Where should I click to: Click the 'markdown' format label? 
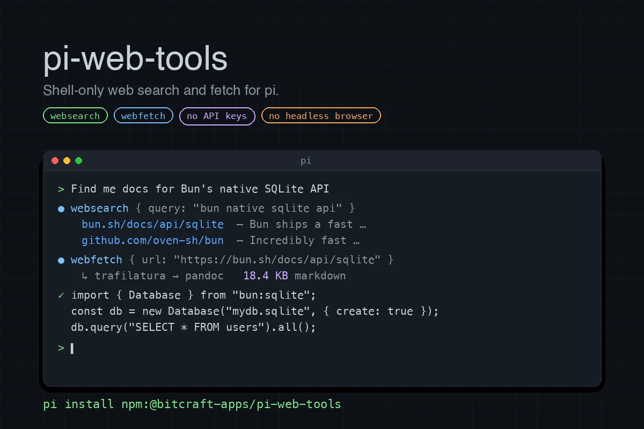[320, 276]
